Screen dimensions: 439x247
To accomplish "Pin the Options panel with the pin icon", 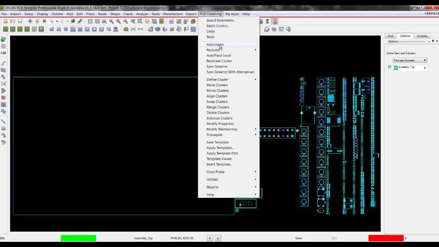I will click(433, 41).
